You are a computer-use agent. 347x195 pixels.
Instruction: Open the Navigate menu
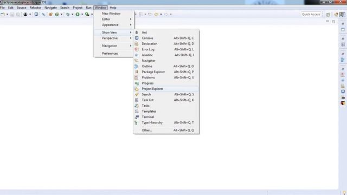(x=50, y=8)
